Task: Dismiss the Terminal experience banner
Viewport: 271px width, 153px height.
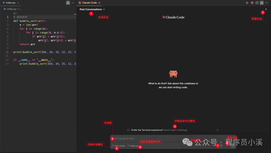Action: click(218, 130)
